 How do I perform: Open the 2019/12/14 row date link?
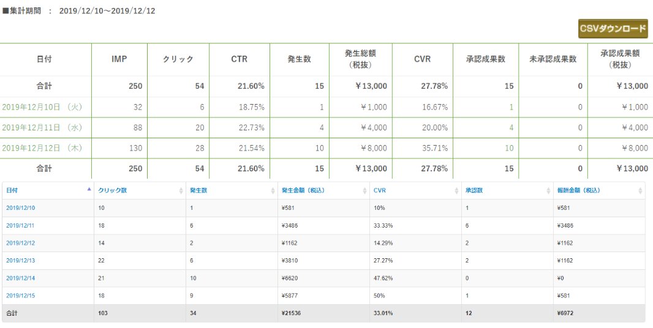[20, 278]
